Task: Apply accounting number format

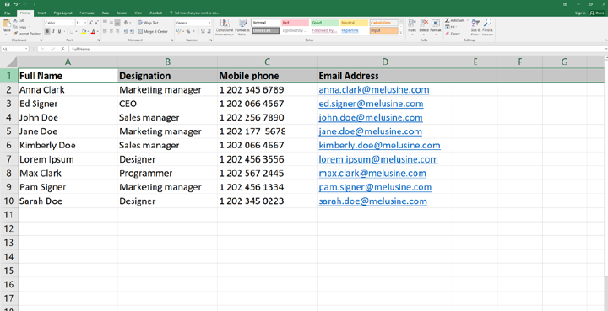Action: point(179,31)
